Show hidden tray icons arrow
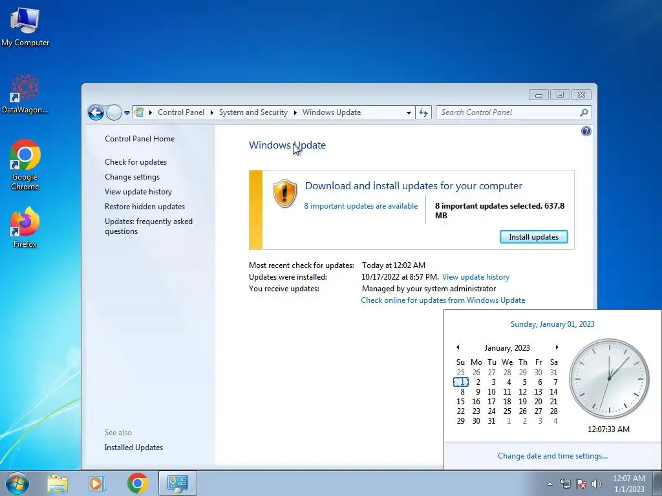This screenshot has height=496, width=662. [550, 484]
